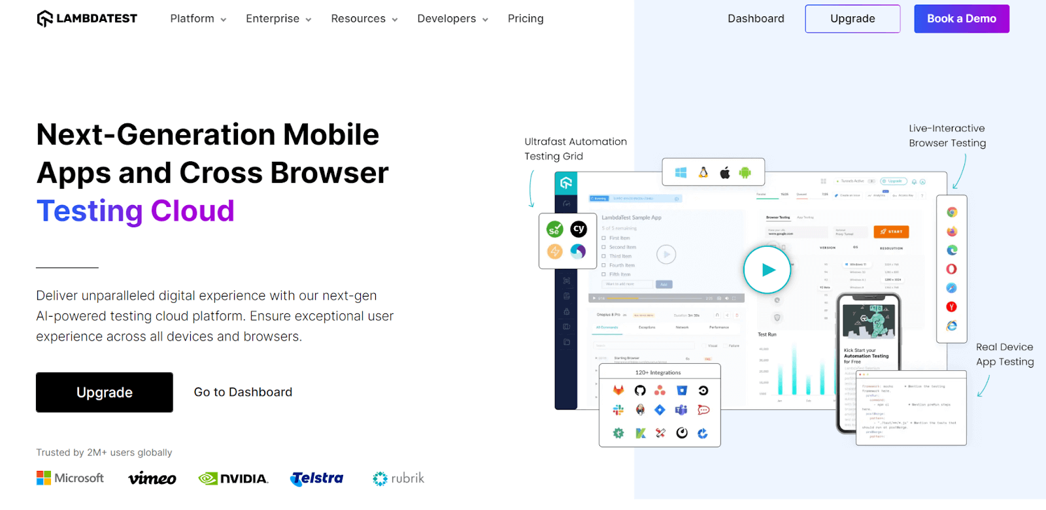
Task: Click the Microsoft logo under trusted users
Action: click(x=70, y=478)
